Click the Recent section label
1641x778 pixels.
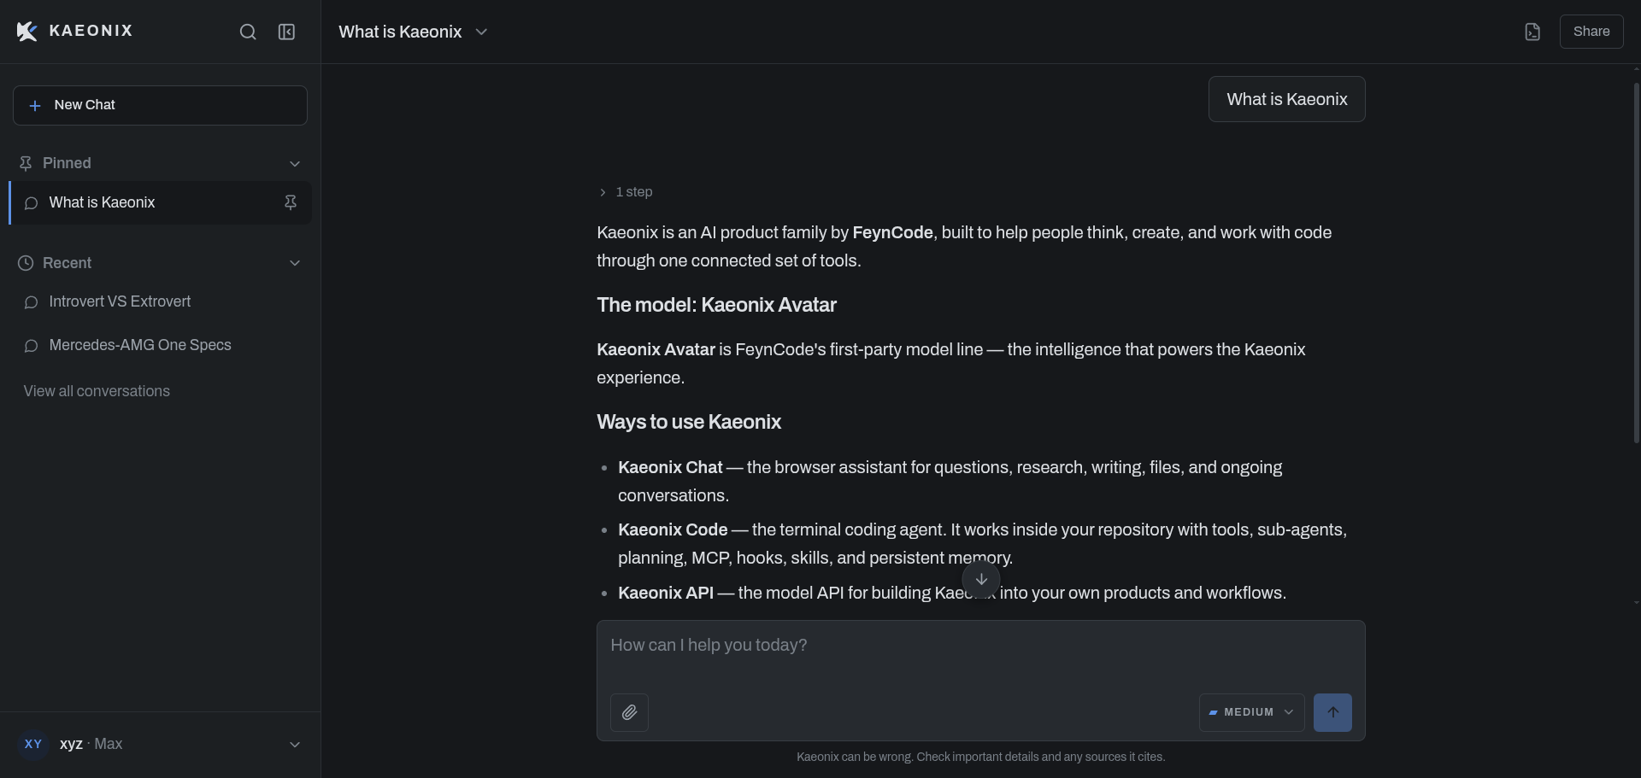click(x=67, y=263)
